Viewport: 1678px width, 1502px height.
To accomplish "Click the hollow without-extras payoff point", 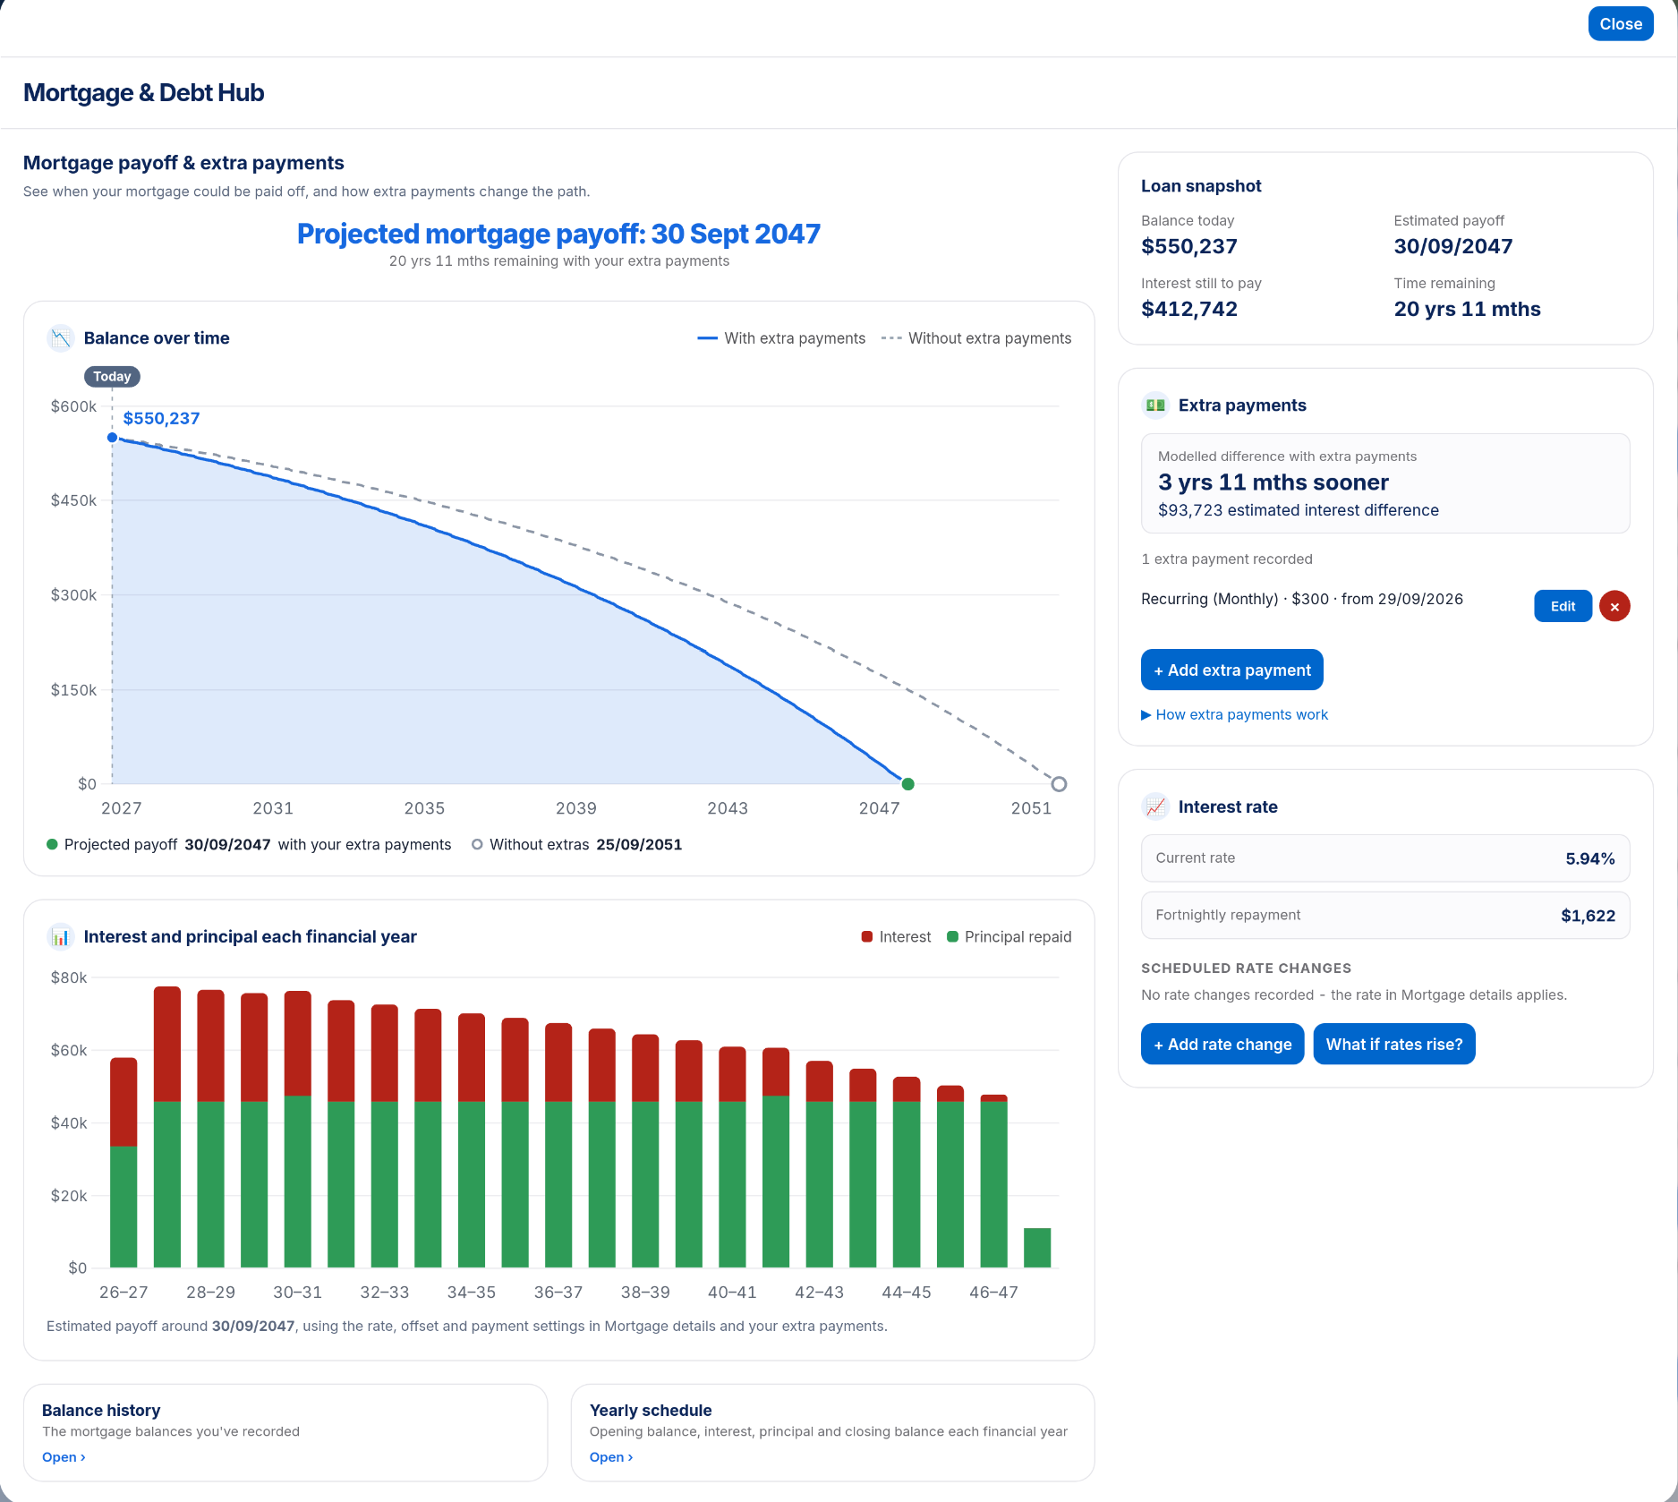I will [1059, 784].
